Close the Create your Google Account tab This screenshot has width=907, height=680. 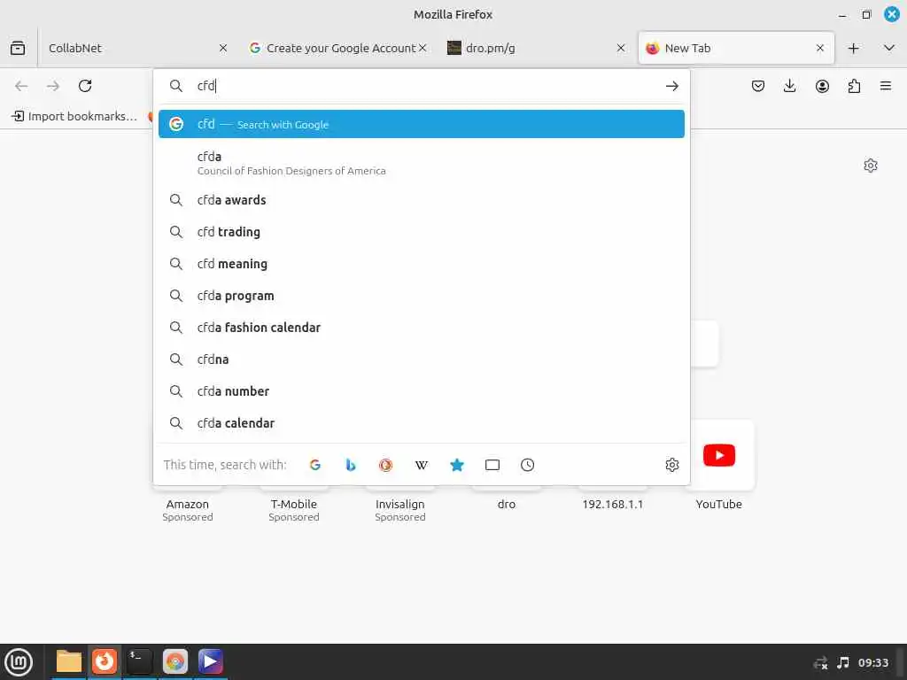[x=422, y=48]
